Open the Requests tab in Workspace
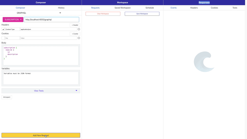Image resolution: width=247 pixels, height=139 pixels. tap(95, 8)
